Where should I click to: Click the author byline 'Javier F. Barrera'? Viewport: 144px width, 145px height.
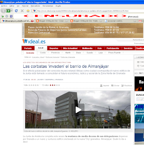click(x=46, y=80)
